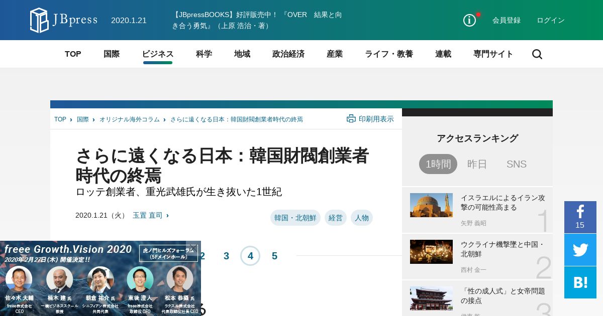This screenshot has width=603, height=316.
Task: Click TOP in the breadcrumb
Action: [x=60, y=119]
